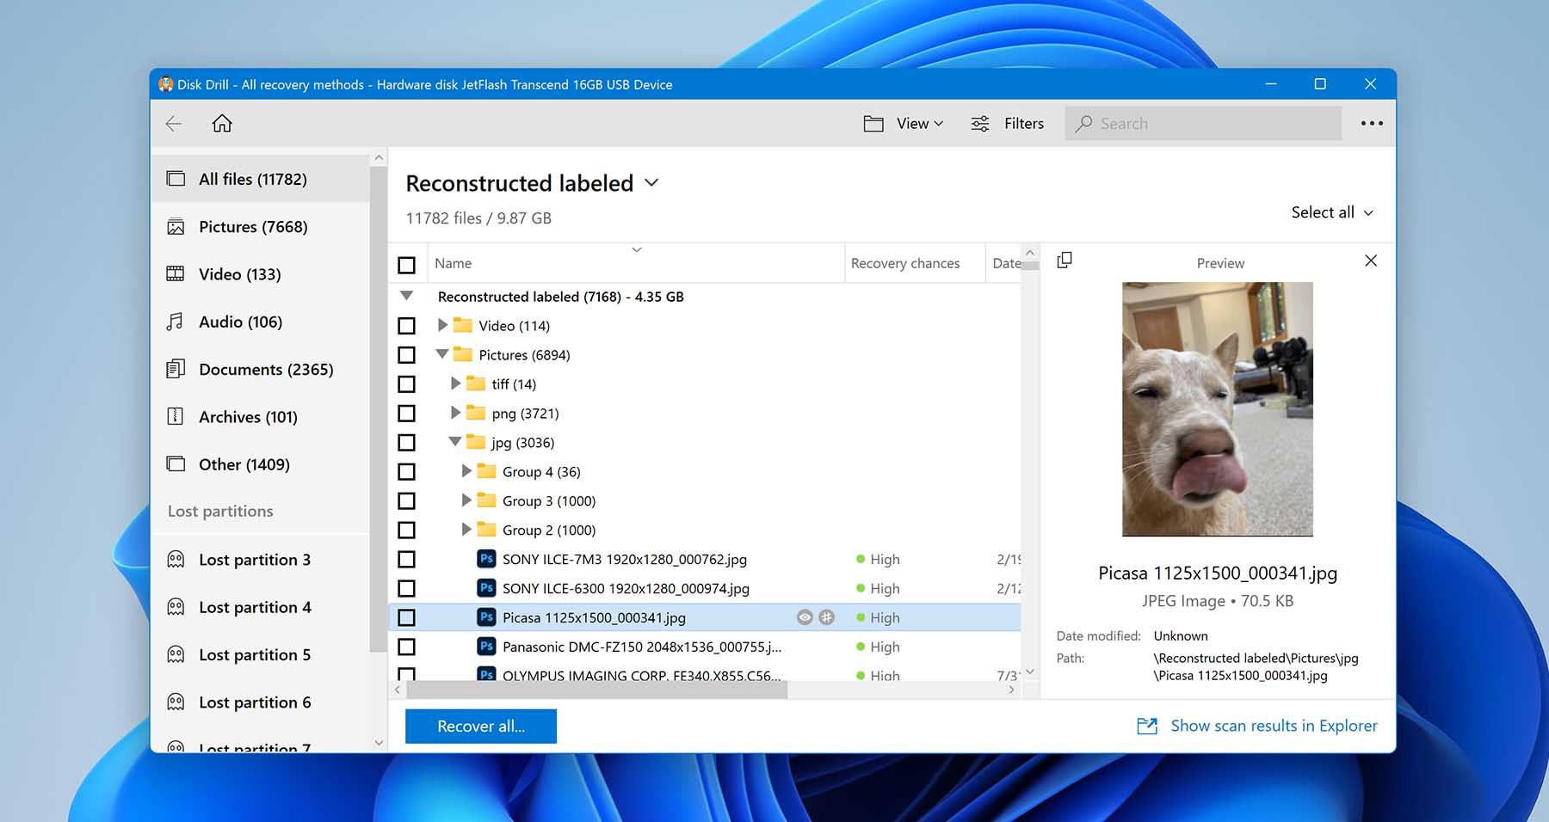Click Recover all button
The image size is (1549, 822).
point(481,727)
